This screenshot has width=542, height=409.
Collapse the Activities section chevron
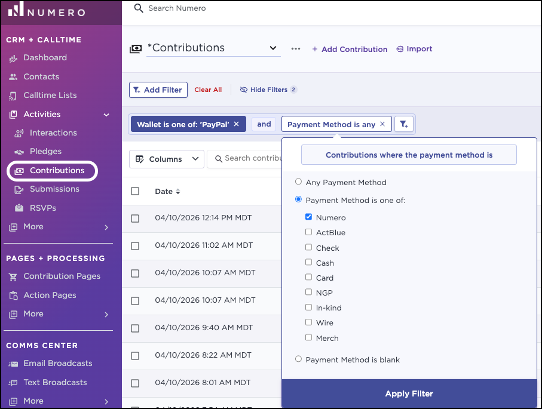point(106,115)
